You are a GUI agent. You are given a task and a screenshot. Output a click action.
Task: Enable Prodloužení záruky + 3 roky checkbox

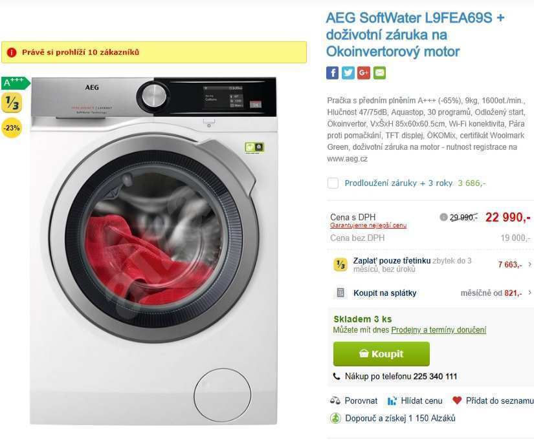click(x=333, y=183)
